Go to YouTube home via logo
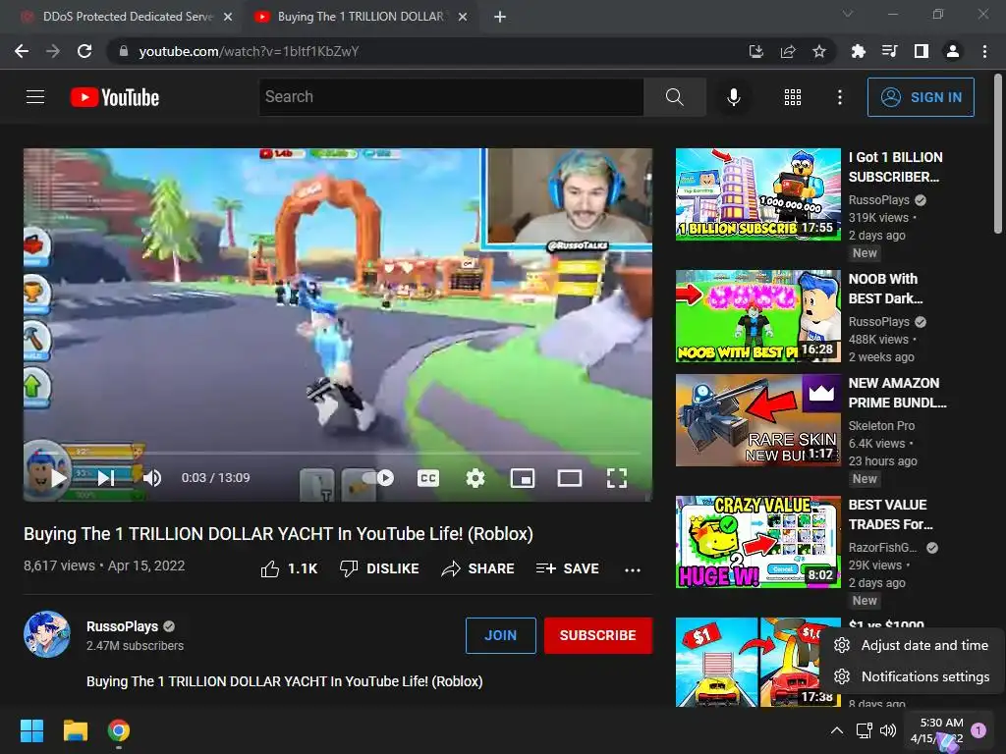The image size is (1006, 754). pyautogui.click(x=115, y=97)
